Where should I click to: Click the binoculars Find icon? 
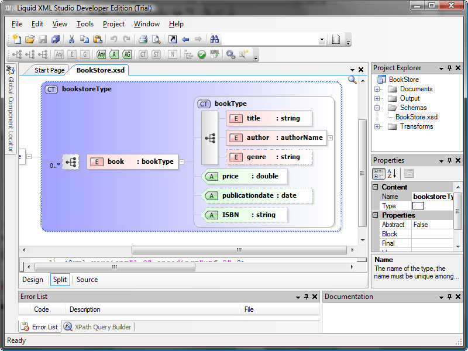214,40
